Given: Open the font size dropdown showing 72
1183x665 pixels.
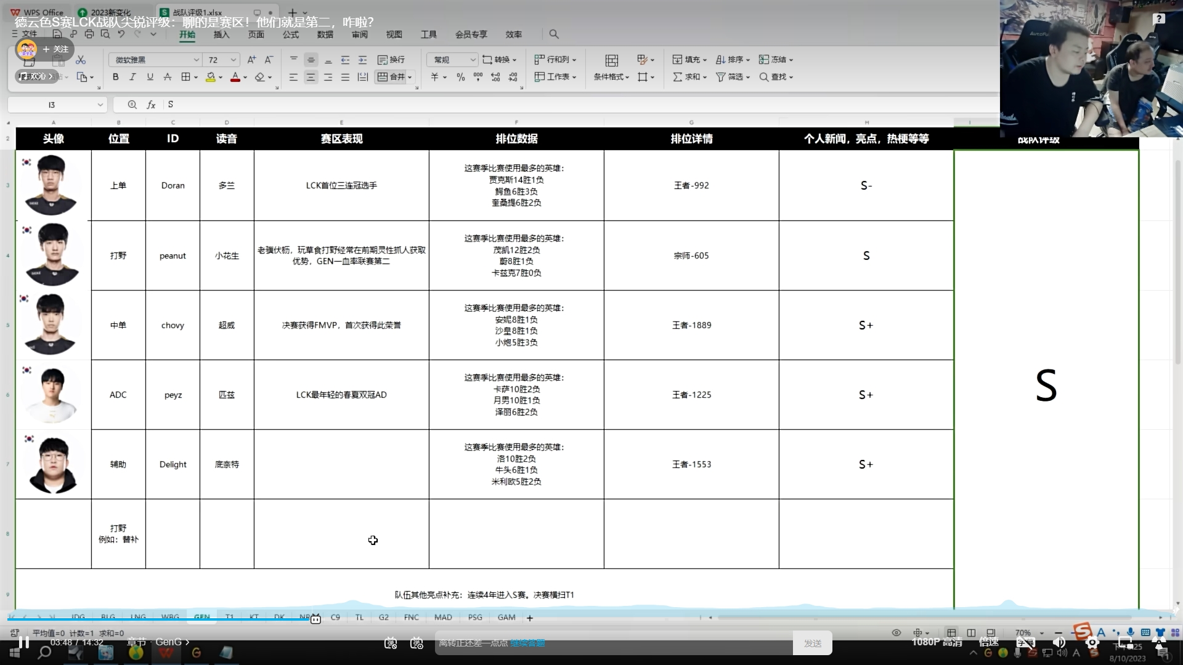Looking at the screenshot, I should coord(234,60).
